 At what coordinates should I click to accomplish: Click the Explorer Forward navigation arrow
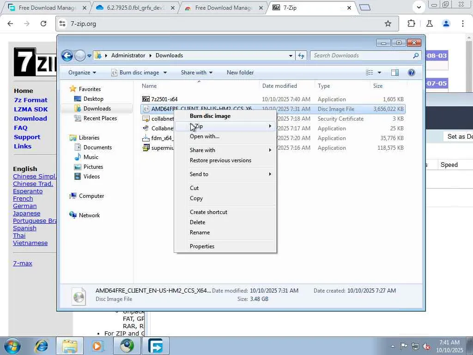(x=80, y=55)
